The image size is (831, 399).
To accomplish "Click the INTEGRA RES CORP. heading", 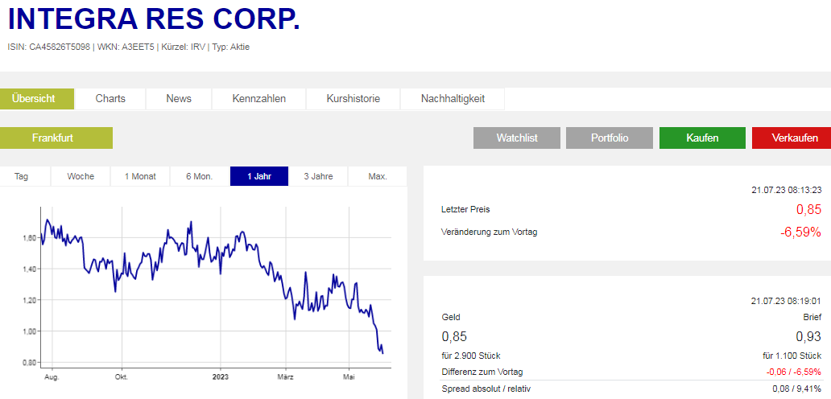I will (155, 19).
